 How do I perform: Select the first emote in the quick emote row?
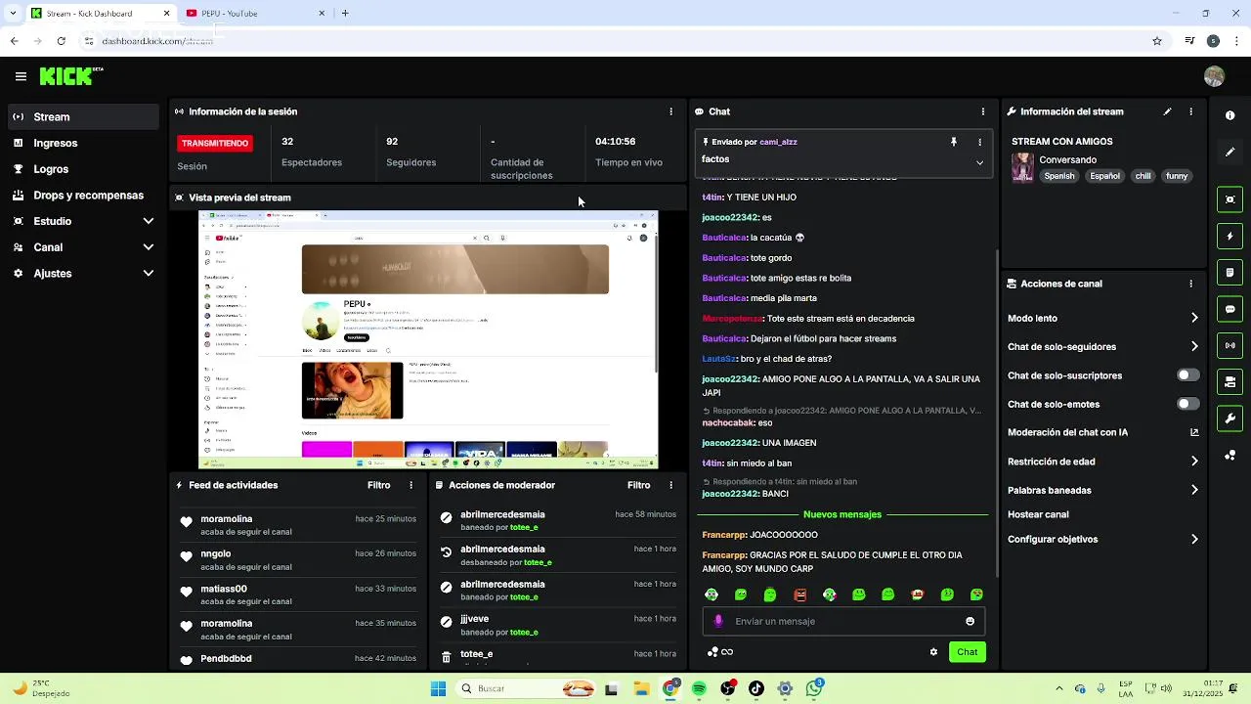click(x=712, y=594)
